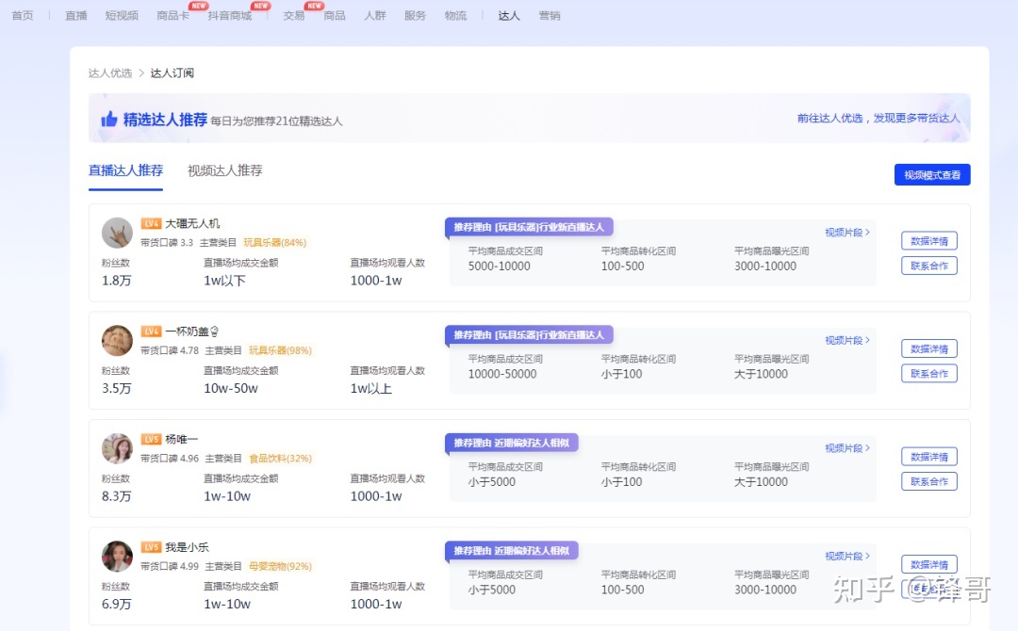1018x631 pixels.
Task: Open 数据详情 for 大疆无人机
Action: (928, 241)
